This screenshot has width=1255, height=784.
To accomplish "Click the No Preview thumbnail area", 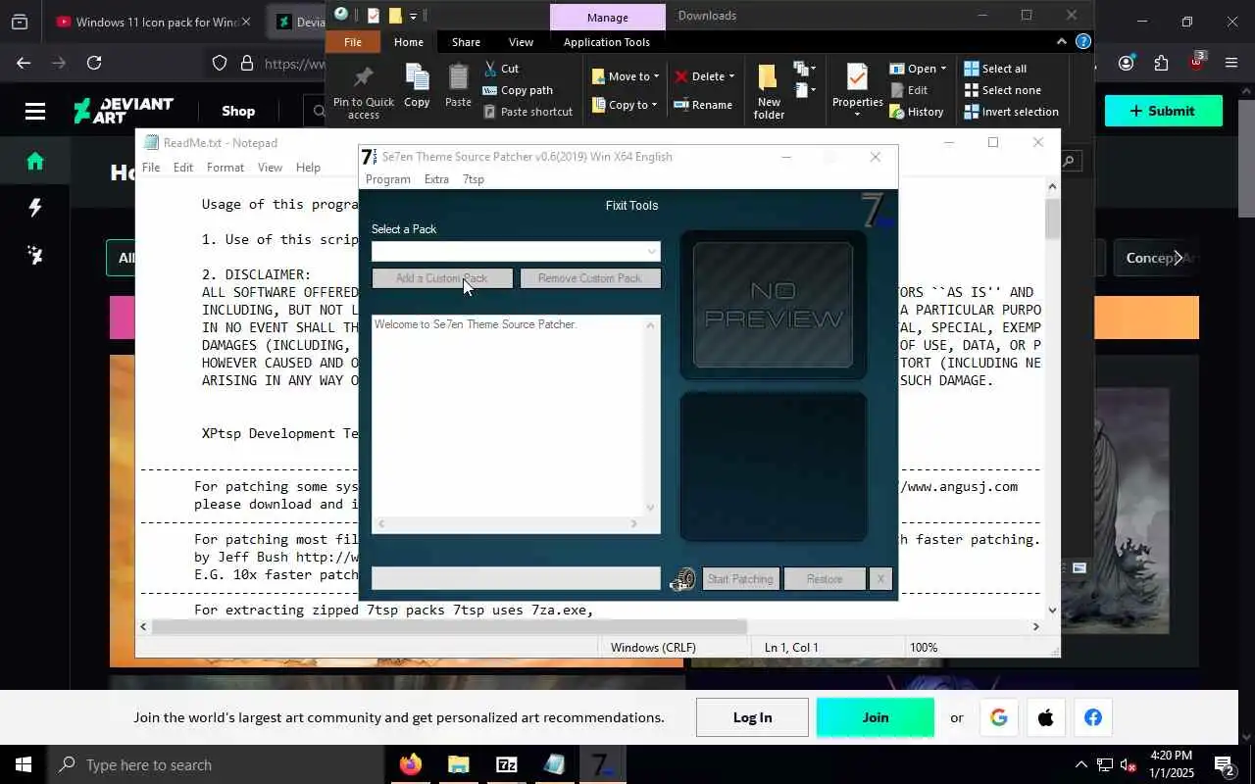I will coord(774,305).
